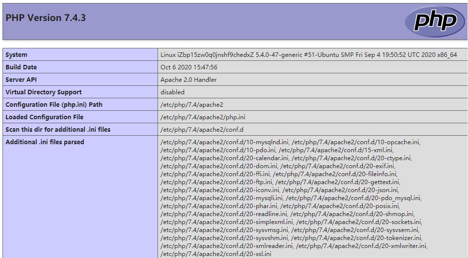Screen dimensions: 468x258
Task: Click the 20-shmop.ini file path
Action: pos(352,214)
